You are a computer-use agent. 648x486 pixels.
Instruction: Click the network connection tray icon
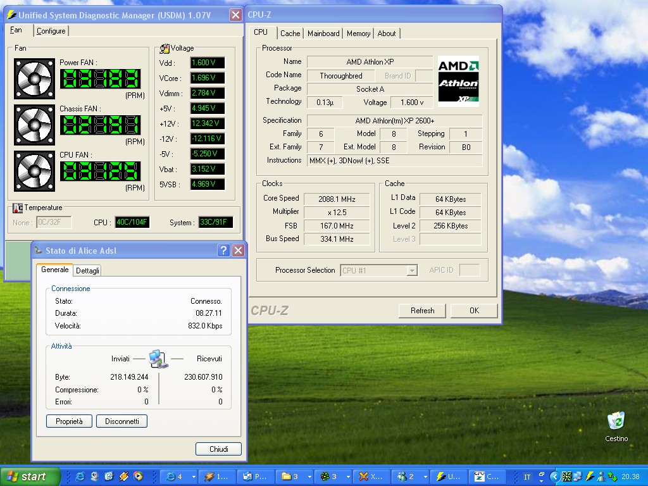[x=577, y=477]
